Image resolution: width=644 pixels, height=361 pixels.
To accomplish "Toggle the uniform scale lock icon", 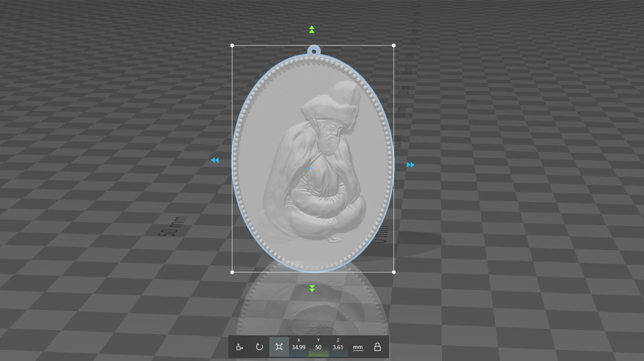I will point(377,347).
